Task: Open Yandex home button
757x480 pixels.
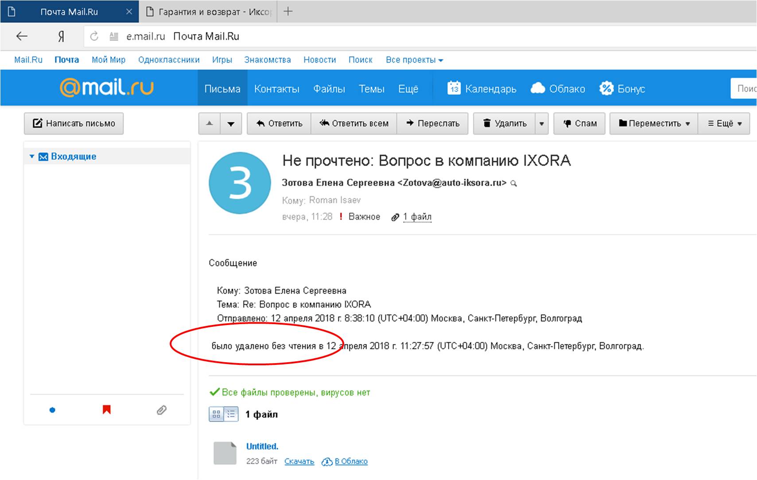Action: (x=61, y=36)
